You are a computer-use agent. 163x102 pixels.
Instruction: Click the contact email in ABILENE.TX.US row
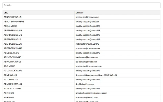[88, 53]
